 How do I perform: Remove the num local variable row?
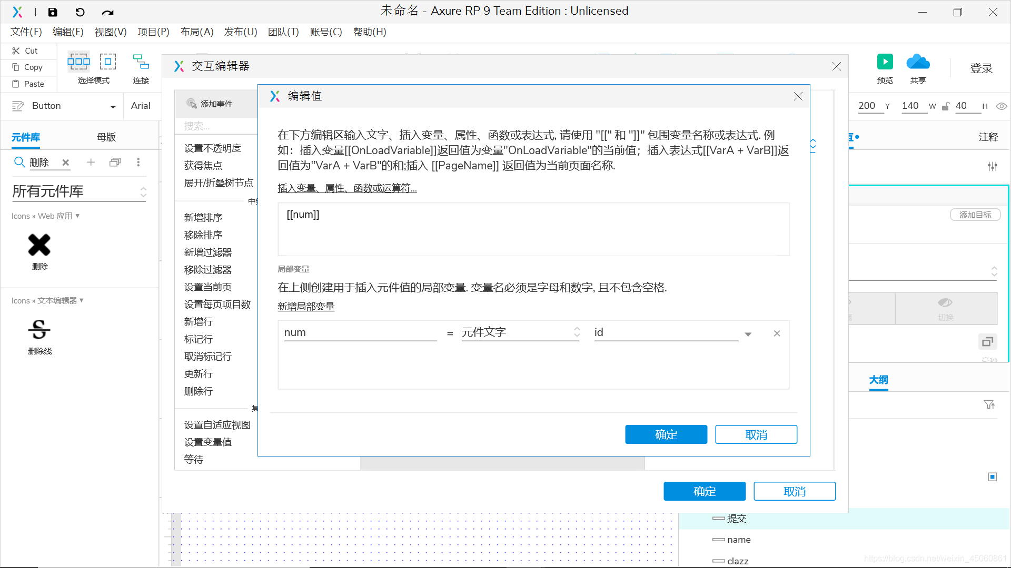[x=777, y=333]
